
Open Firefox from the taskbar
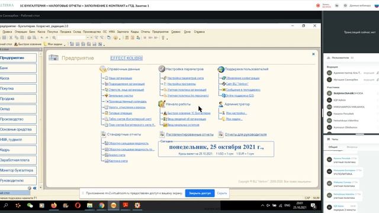coord(54,205)
